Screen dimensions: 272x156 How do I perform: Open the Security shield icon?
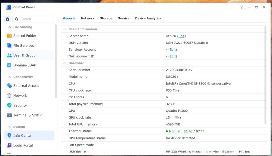9,105
